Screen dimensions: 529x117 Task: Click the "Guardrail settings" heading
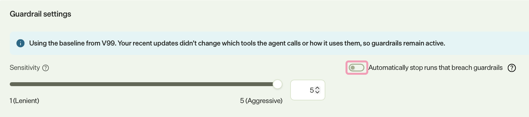coord(40,14)
